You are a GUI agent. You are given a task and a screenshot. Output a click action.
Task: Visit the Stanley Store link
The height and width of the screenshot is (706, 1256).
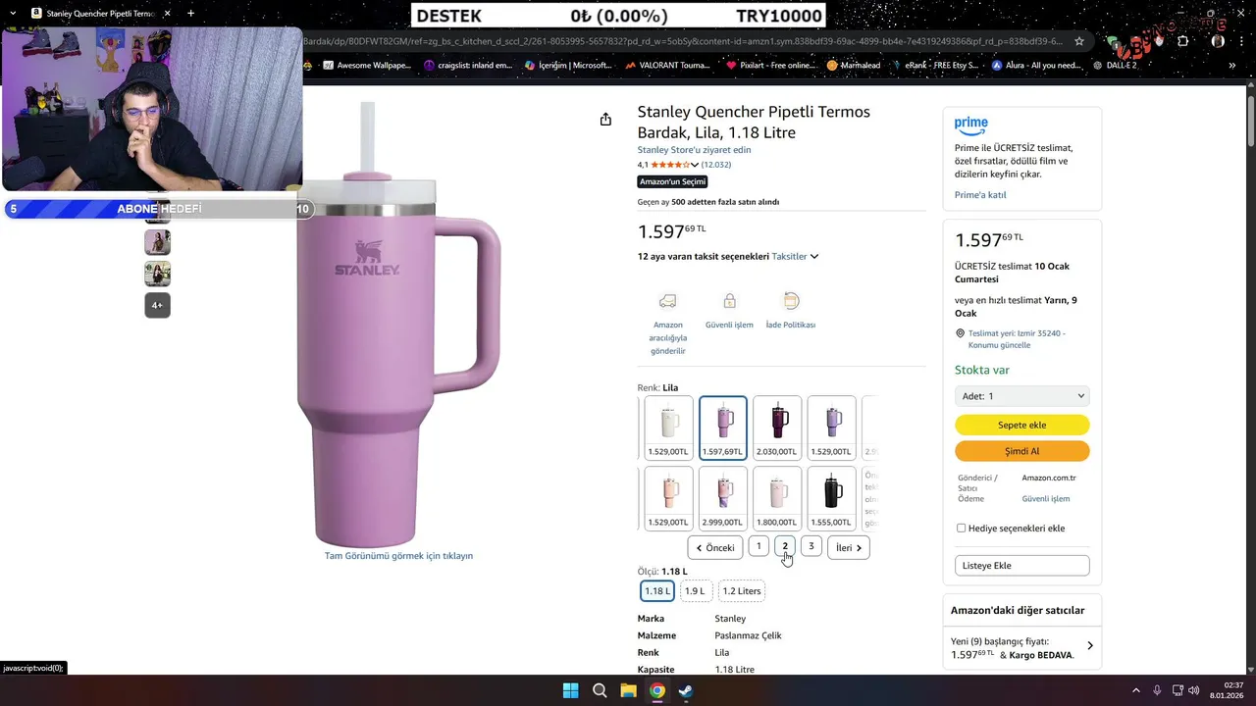(694, 150)
